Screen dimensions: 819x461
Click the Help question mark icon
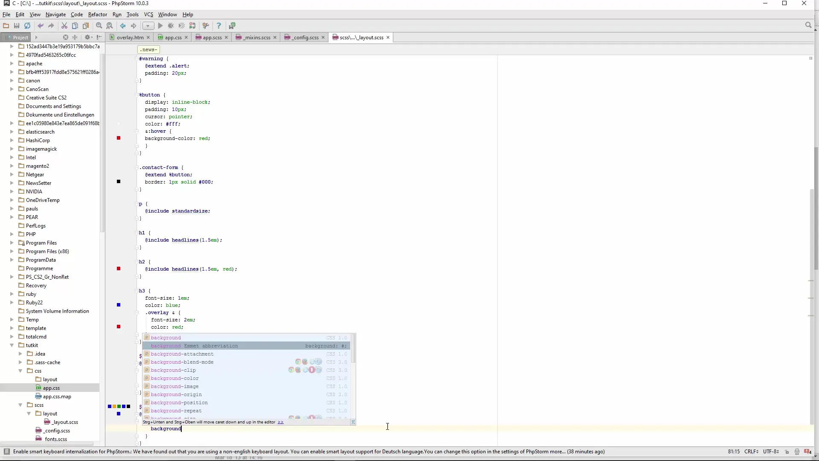(x=219, y=26)
